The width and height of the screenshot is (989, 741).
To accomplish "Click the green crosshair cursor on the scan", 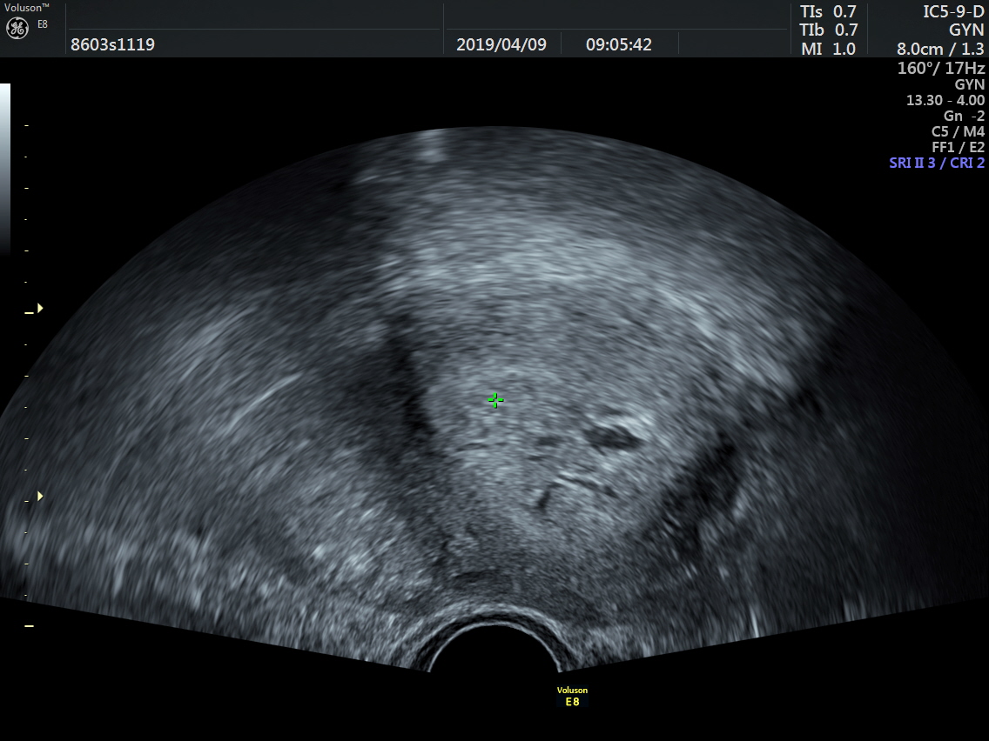I will (x=495, y=400).
